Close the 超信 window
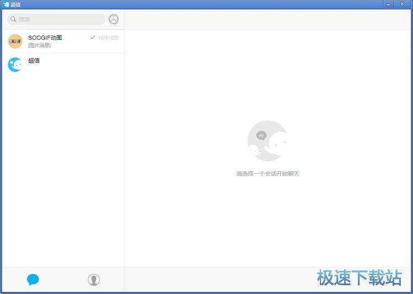This screenshot has height=294, width=413. pyautogui.click(x=402, y=4)
